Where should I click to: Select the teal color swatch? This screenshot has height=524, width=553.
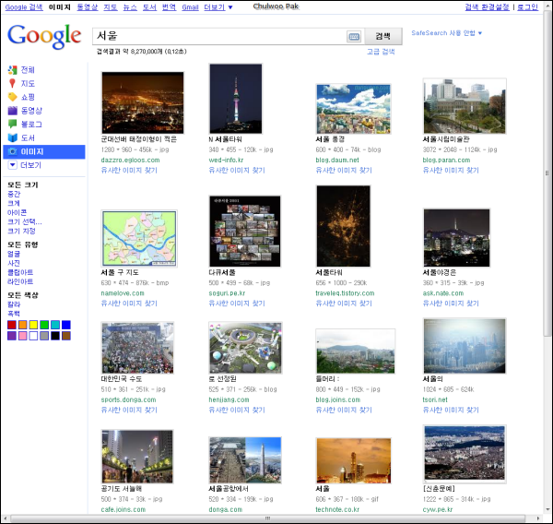click(x=55, y=325)
